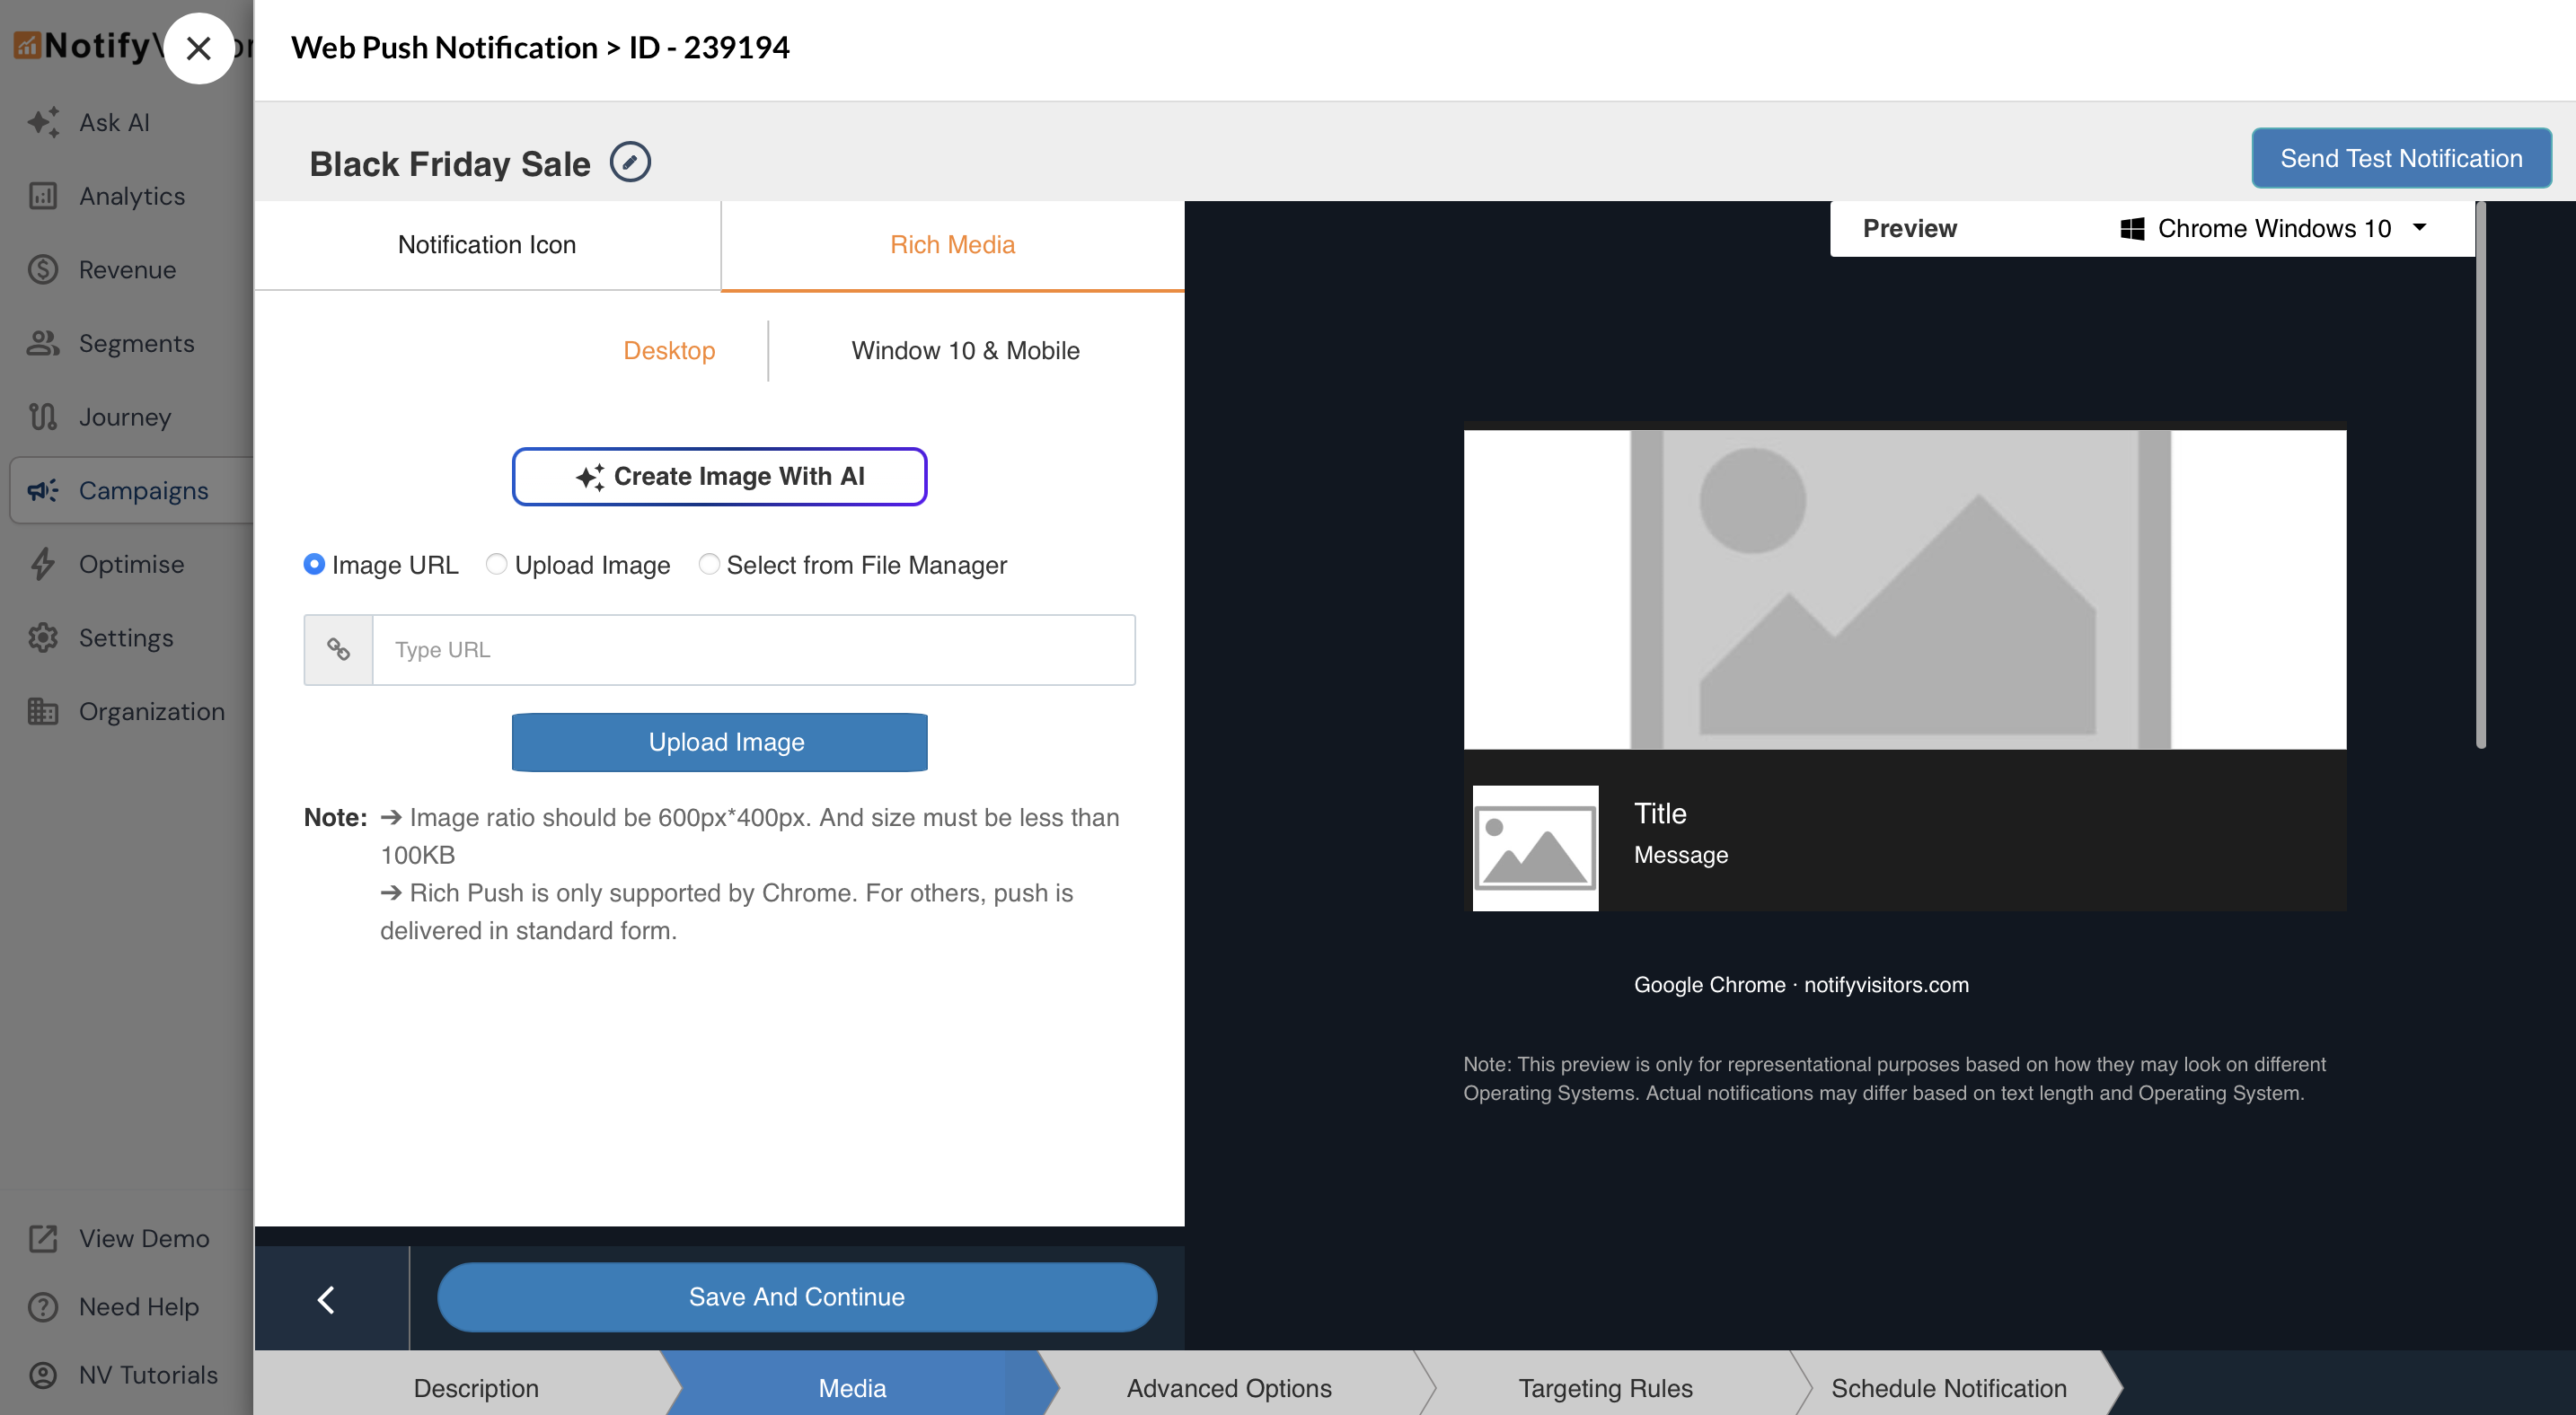
Task: Click the Type URL input field
Action: tap(752, 649)
